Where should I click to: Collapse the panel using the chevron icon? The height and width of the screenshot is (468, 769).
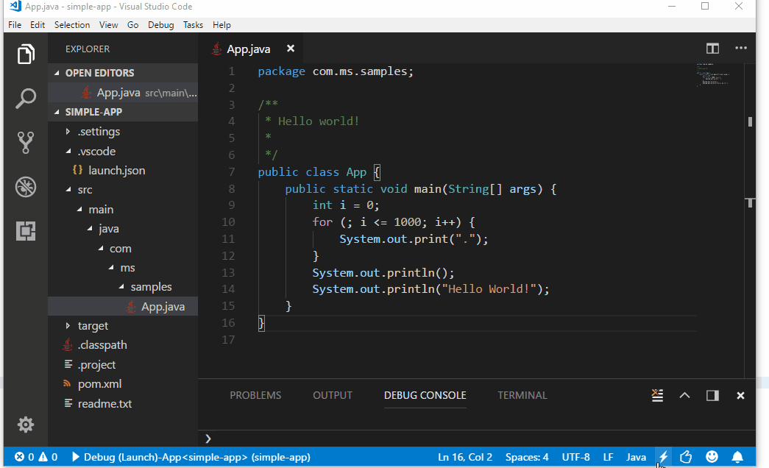pyautogui.click(x=684, y=395)
